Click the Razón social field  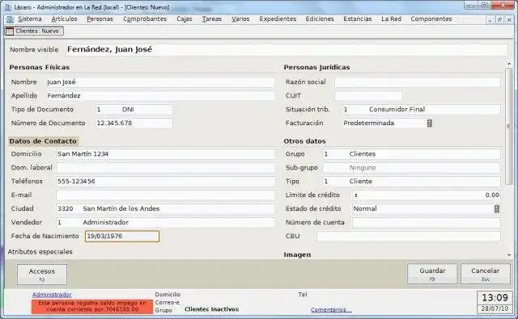418,82
